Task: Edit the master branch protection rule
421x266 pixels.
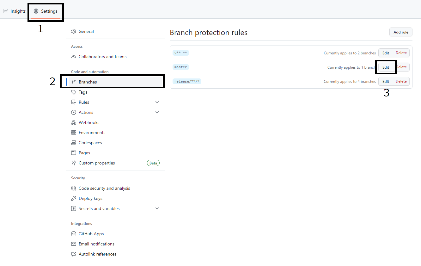Action: pos(386,67)
